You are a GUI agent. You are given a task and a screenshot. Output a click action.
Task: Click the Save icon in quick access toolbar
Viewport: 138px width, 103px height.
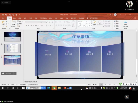tap(3, 15)
